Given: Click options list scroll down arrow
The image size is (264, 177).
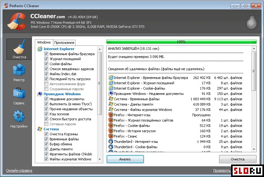Looking at the screenshot, I should click(100, 159).
